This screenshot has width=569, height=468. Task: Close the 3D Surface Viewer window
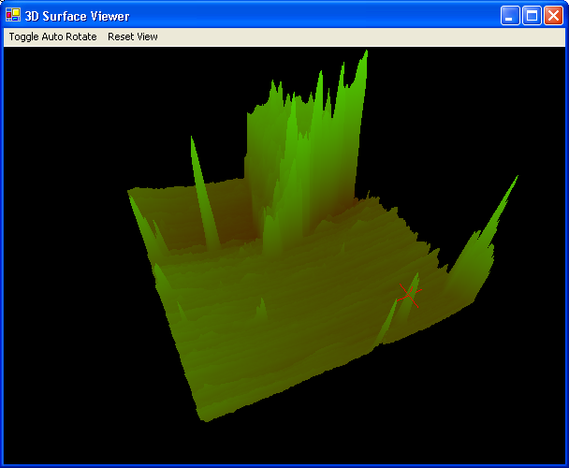(553, 16)
